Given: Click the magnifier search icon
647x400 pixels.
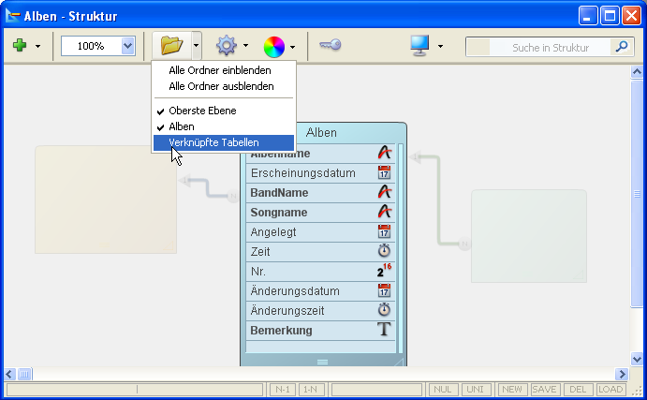Looking at the screenshot, I should point(622,47).
